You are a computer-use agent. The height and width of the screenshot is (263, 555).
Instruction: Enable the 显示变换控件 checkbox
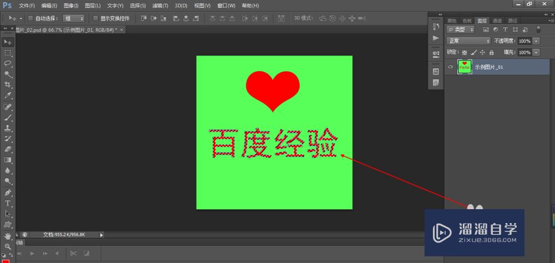pos(95,18)
